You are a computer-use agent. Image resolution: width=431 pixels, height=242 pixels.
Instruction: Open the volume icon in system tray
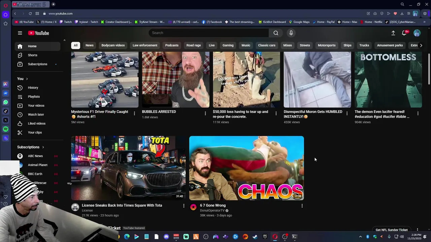tap(402, 237)
